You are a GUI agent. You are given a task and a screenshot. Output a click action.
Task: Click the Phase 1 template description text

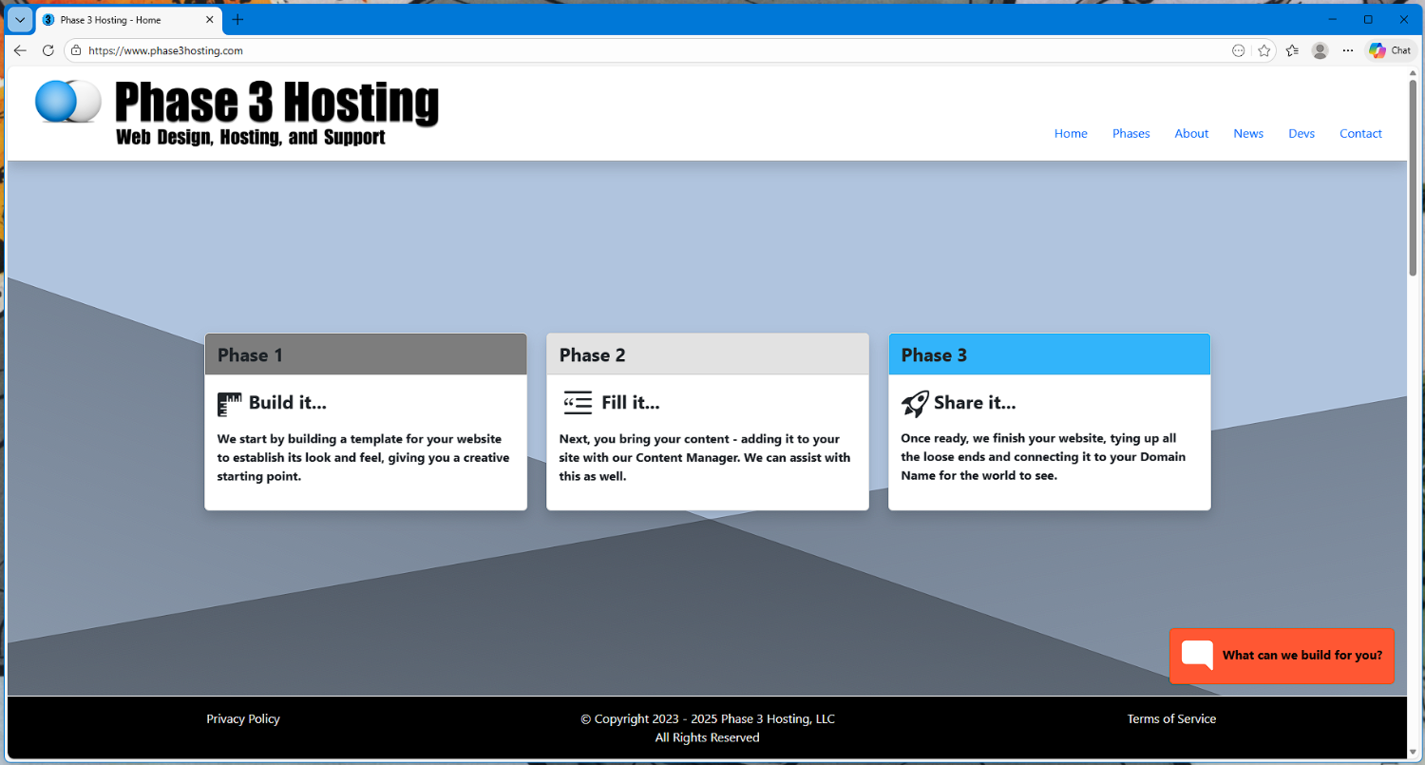coord(363,457)
